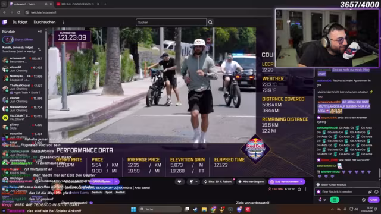The image size is (381, 214).
Task: Close the ardasaatci1 Twitch tab
Action: [x=51, y=4]
